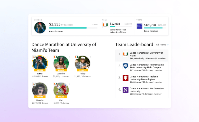Donate to Matt
199x122 pixels.
61,97
